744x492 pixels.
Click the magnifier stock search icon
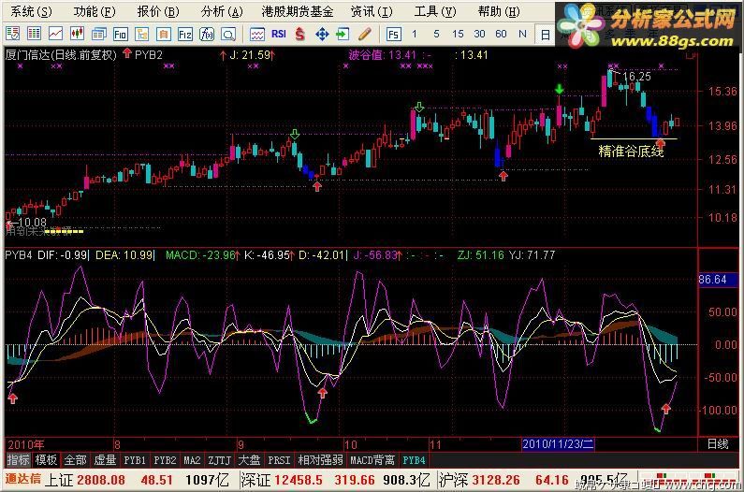tap(228, 34)
